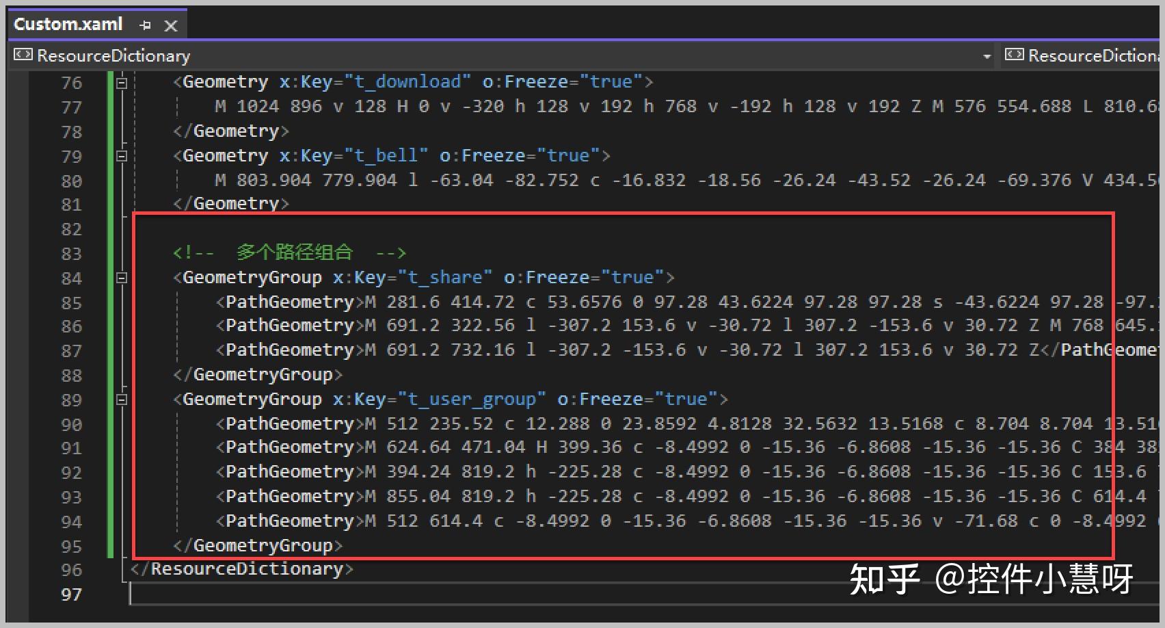Click the vertical scrollbar on the right edge

(1162, 274)
